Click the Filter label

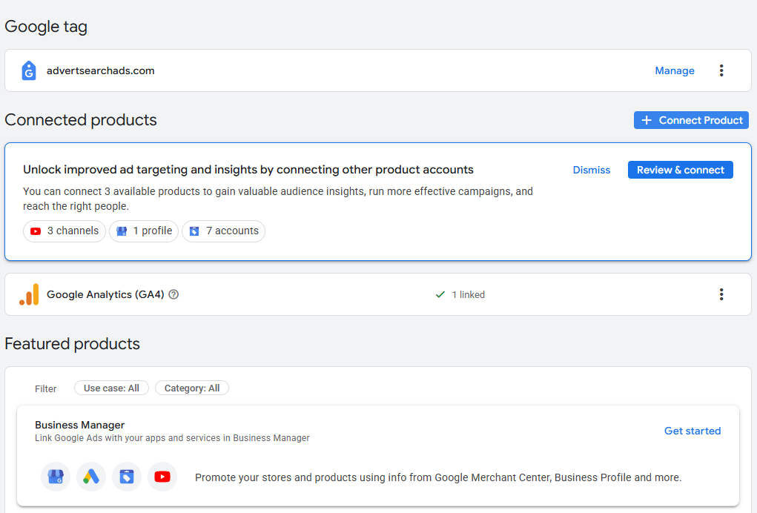(x=45, y=388)
